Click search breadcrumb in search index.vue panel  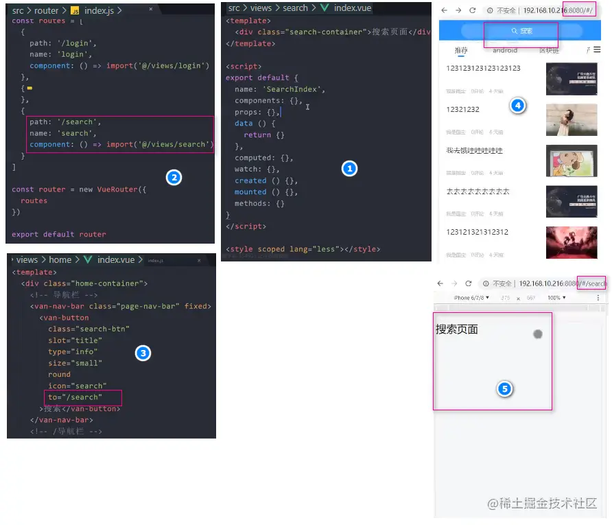[295, 8]
